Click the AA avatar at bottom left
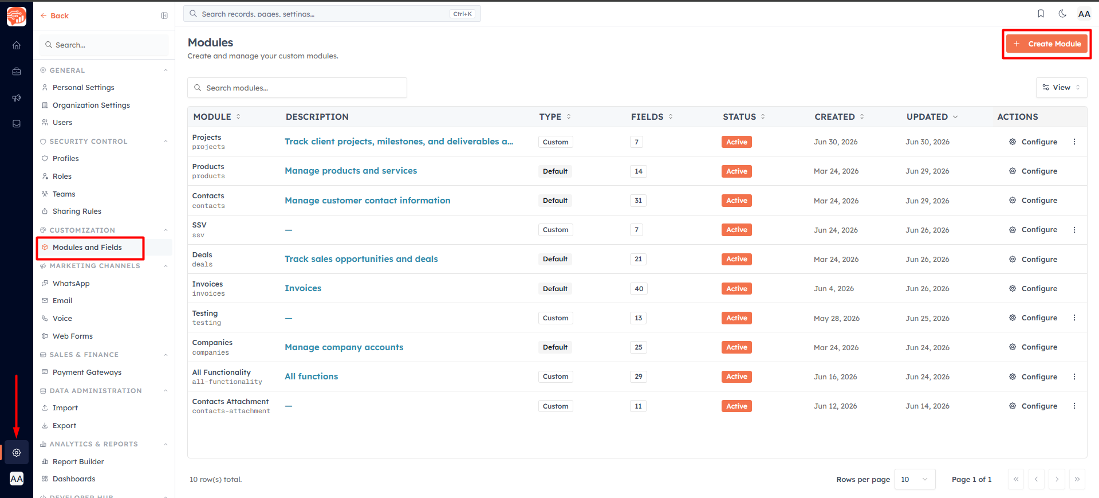 coord(17,479)
